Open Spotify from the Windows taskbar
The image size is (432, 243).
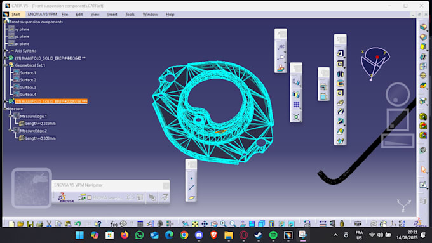[273, 235]
